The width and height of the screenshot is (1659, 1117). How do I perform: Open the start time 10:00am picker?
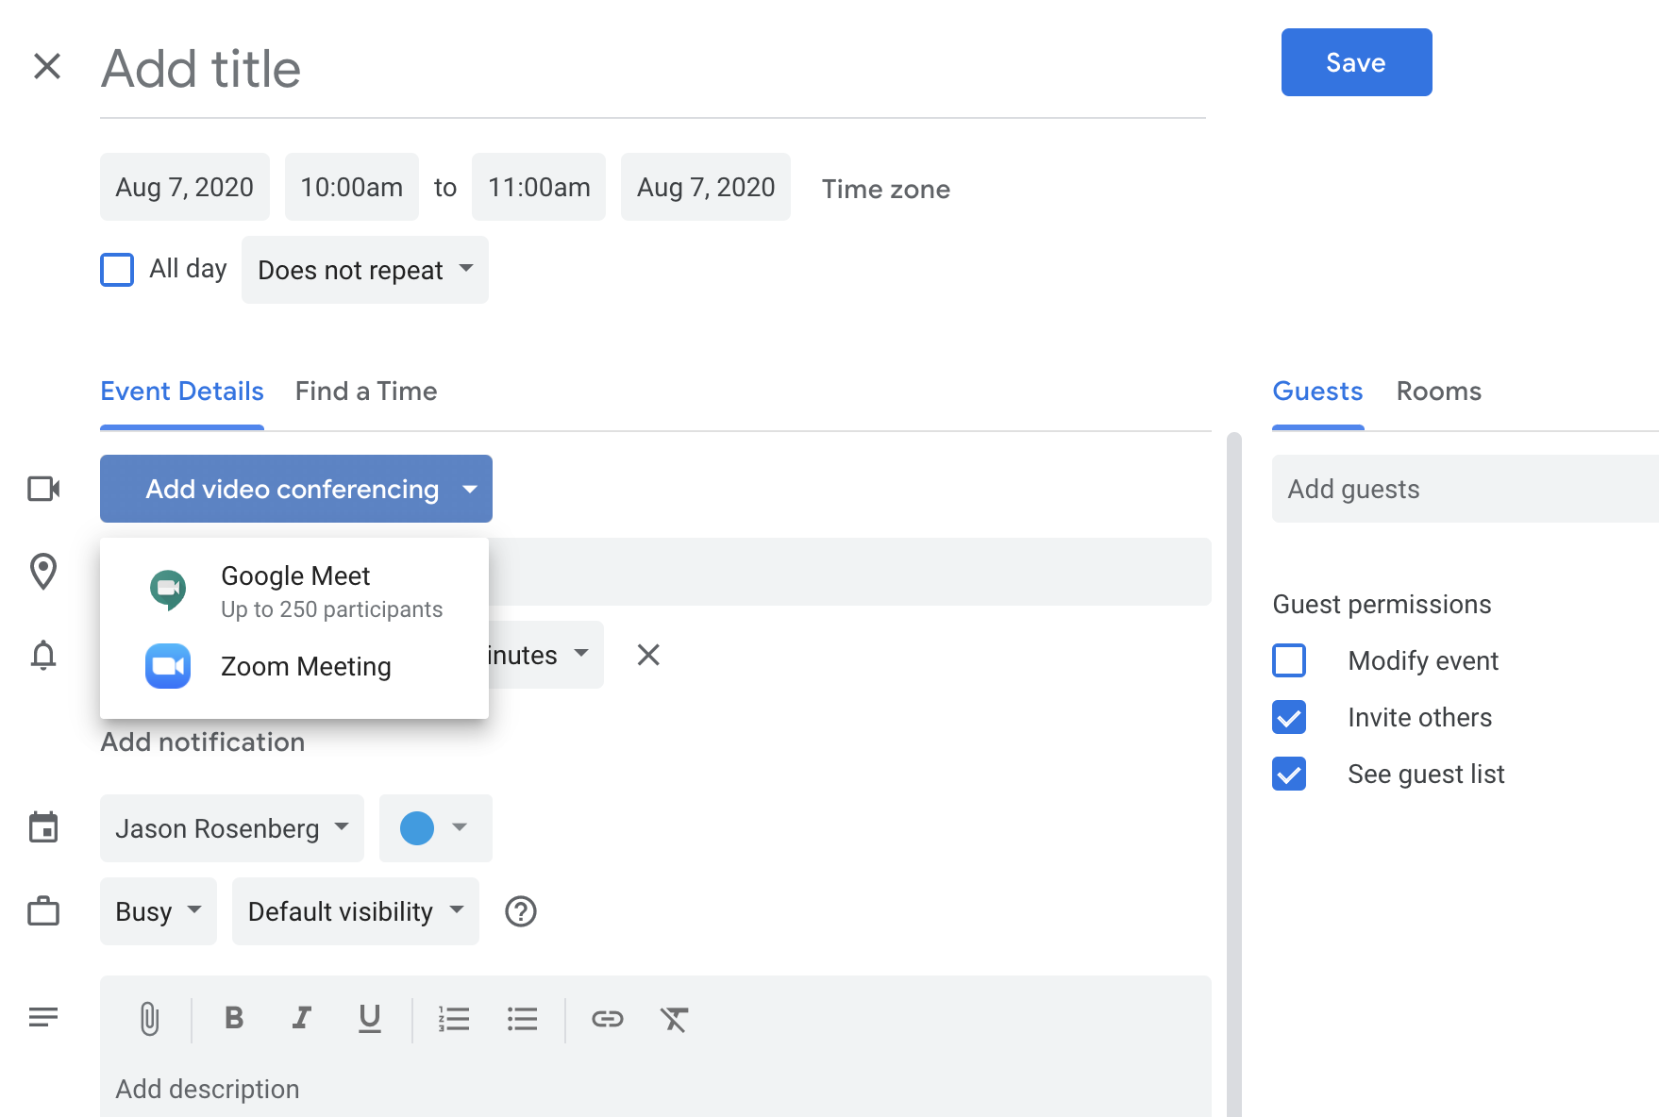[x=352, y=187]
